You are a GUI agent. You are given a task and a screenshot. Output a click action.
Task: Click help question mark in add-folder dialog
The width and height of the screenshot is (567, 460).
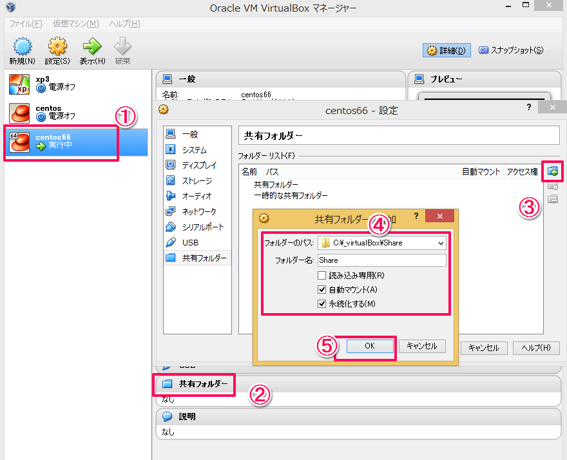pyautogui.click(x=416, y=216)
